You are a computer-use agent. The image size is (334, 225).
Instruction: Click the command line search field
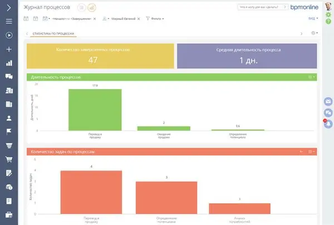262,7
